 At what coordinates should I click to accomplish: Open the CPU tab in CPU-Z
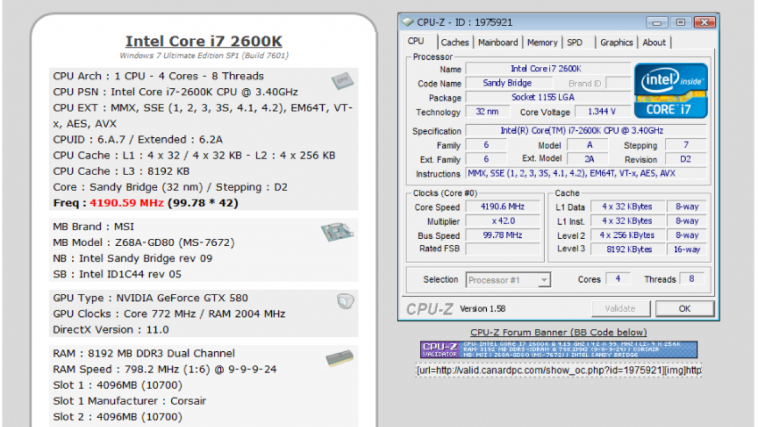point(416,41)
